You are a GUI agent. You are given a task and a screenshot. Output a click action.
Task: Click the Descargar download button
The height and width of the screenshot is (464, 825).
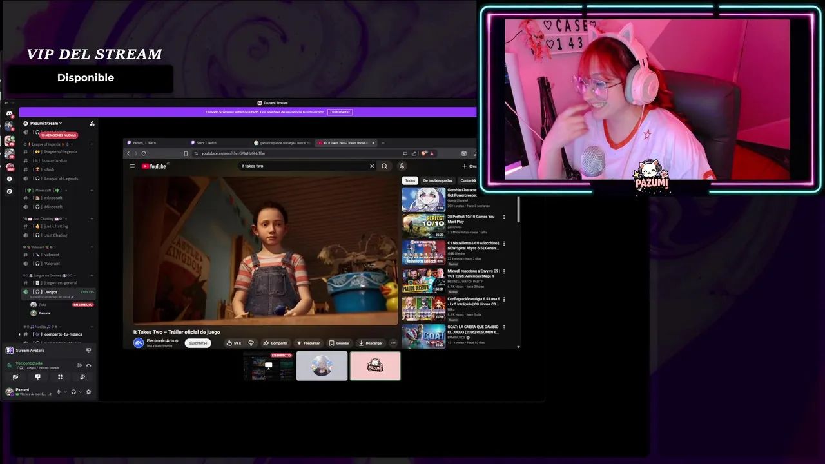click(371, 343)
